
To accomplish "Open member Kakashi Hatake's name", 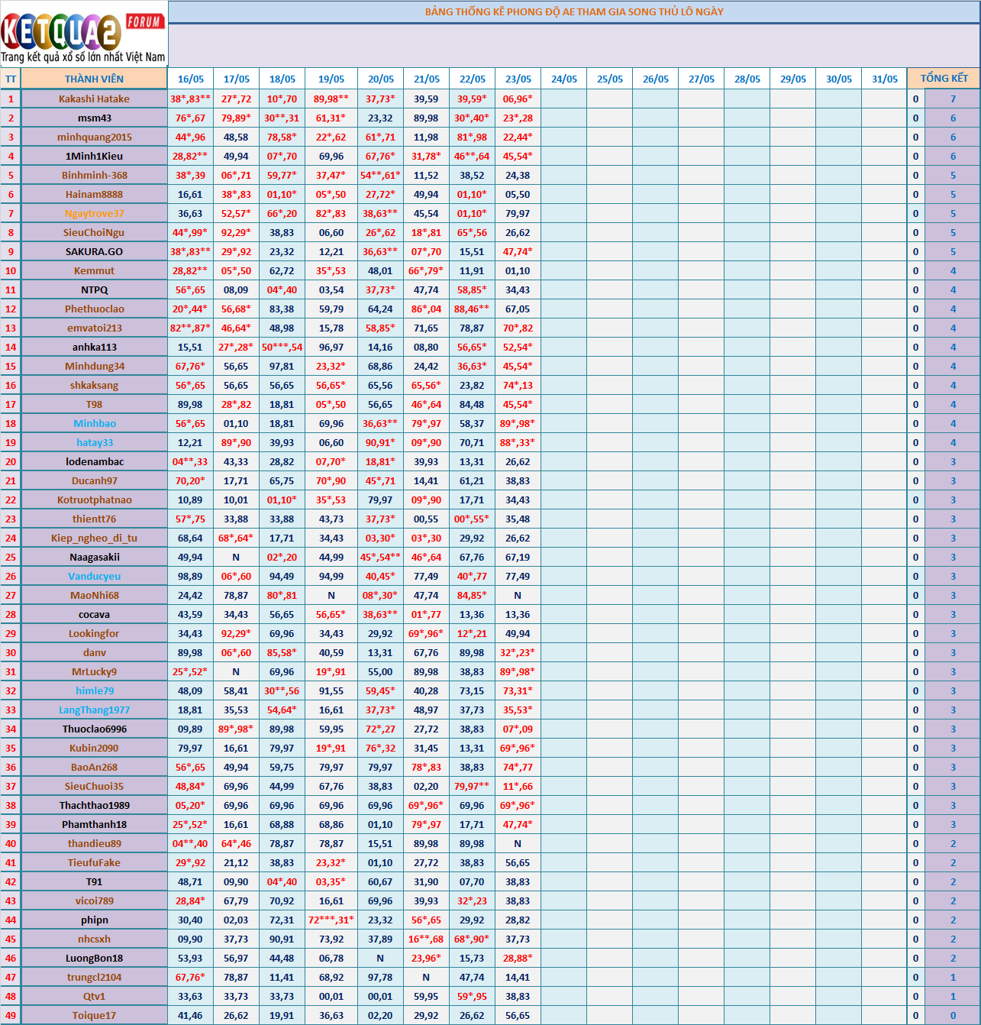I will [x=94, y=99].
